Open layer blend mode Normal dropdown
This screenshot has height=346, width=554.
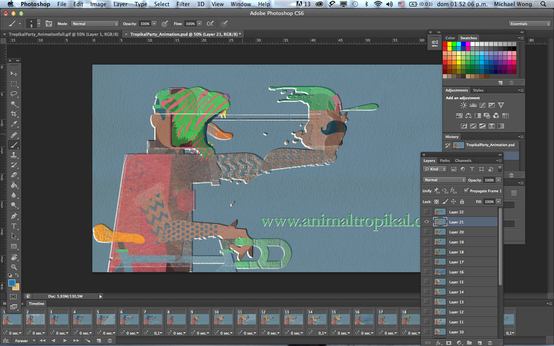[444, 180]
